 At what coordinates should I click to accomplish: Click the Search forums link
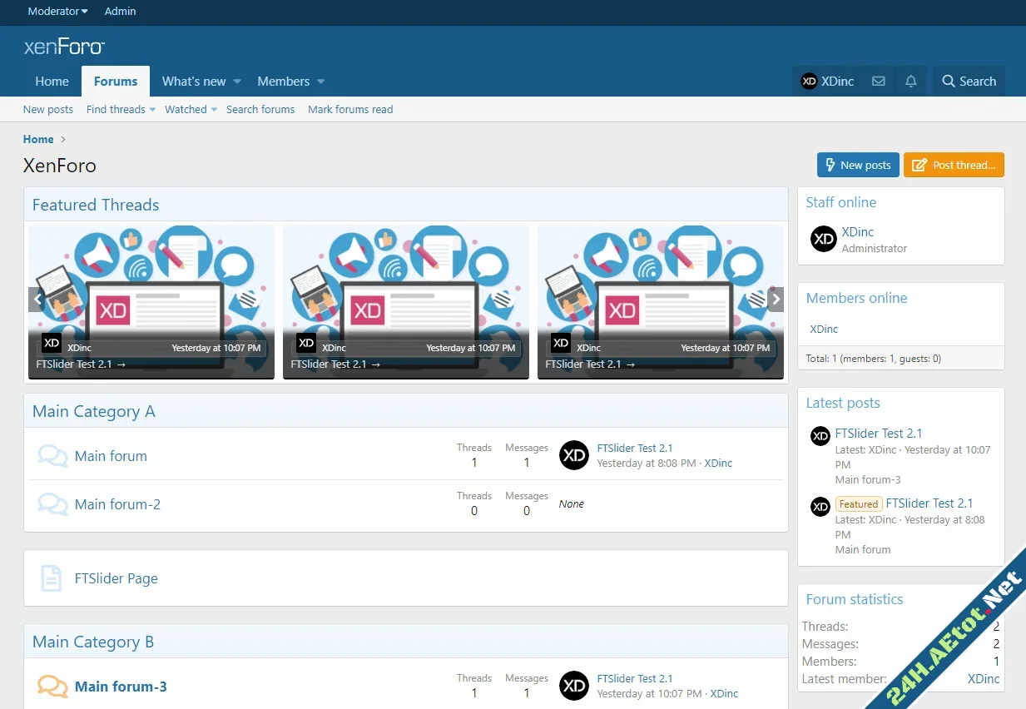[260, 109]
